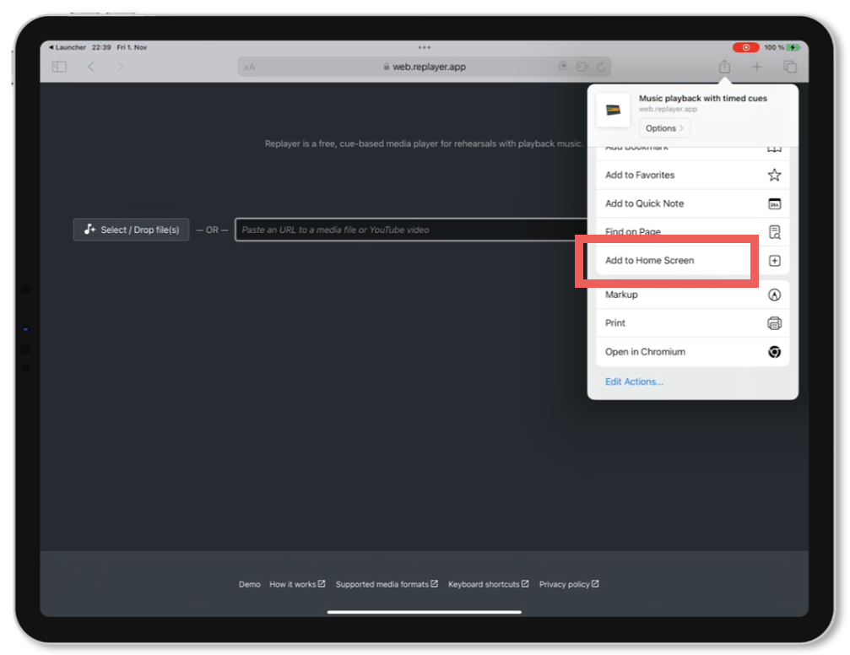Tap the battery indicator in status bar
This screenshot has width=850, height=655.
793,48
